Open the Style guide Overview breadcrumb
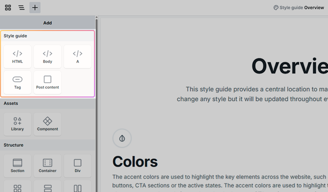 point(299,7)
